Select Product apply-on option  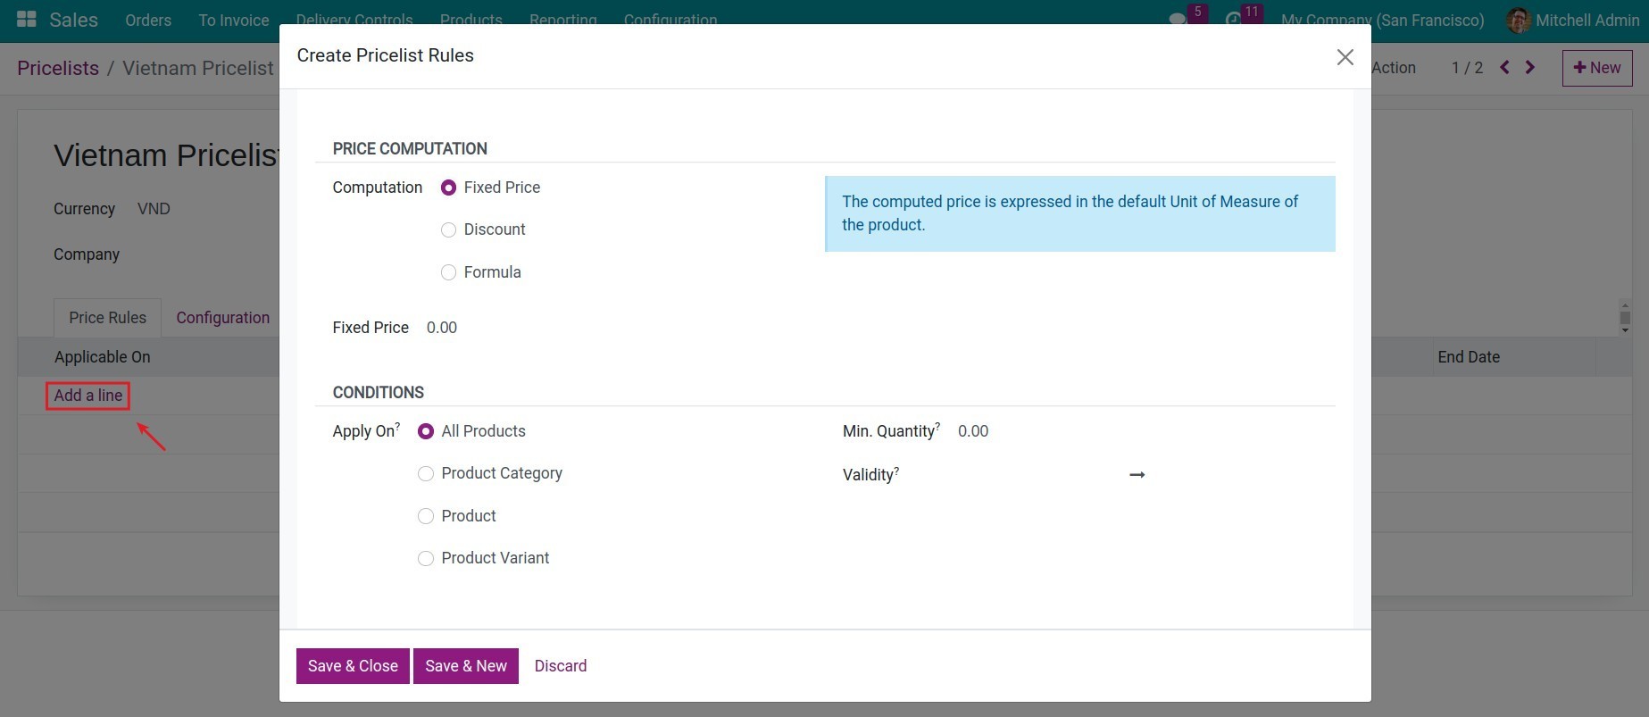click(x=426, y=516)
